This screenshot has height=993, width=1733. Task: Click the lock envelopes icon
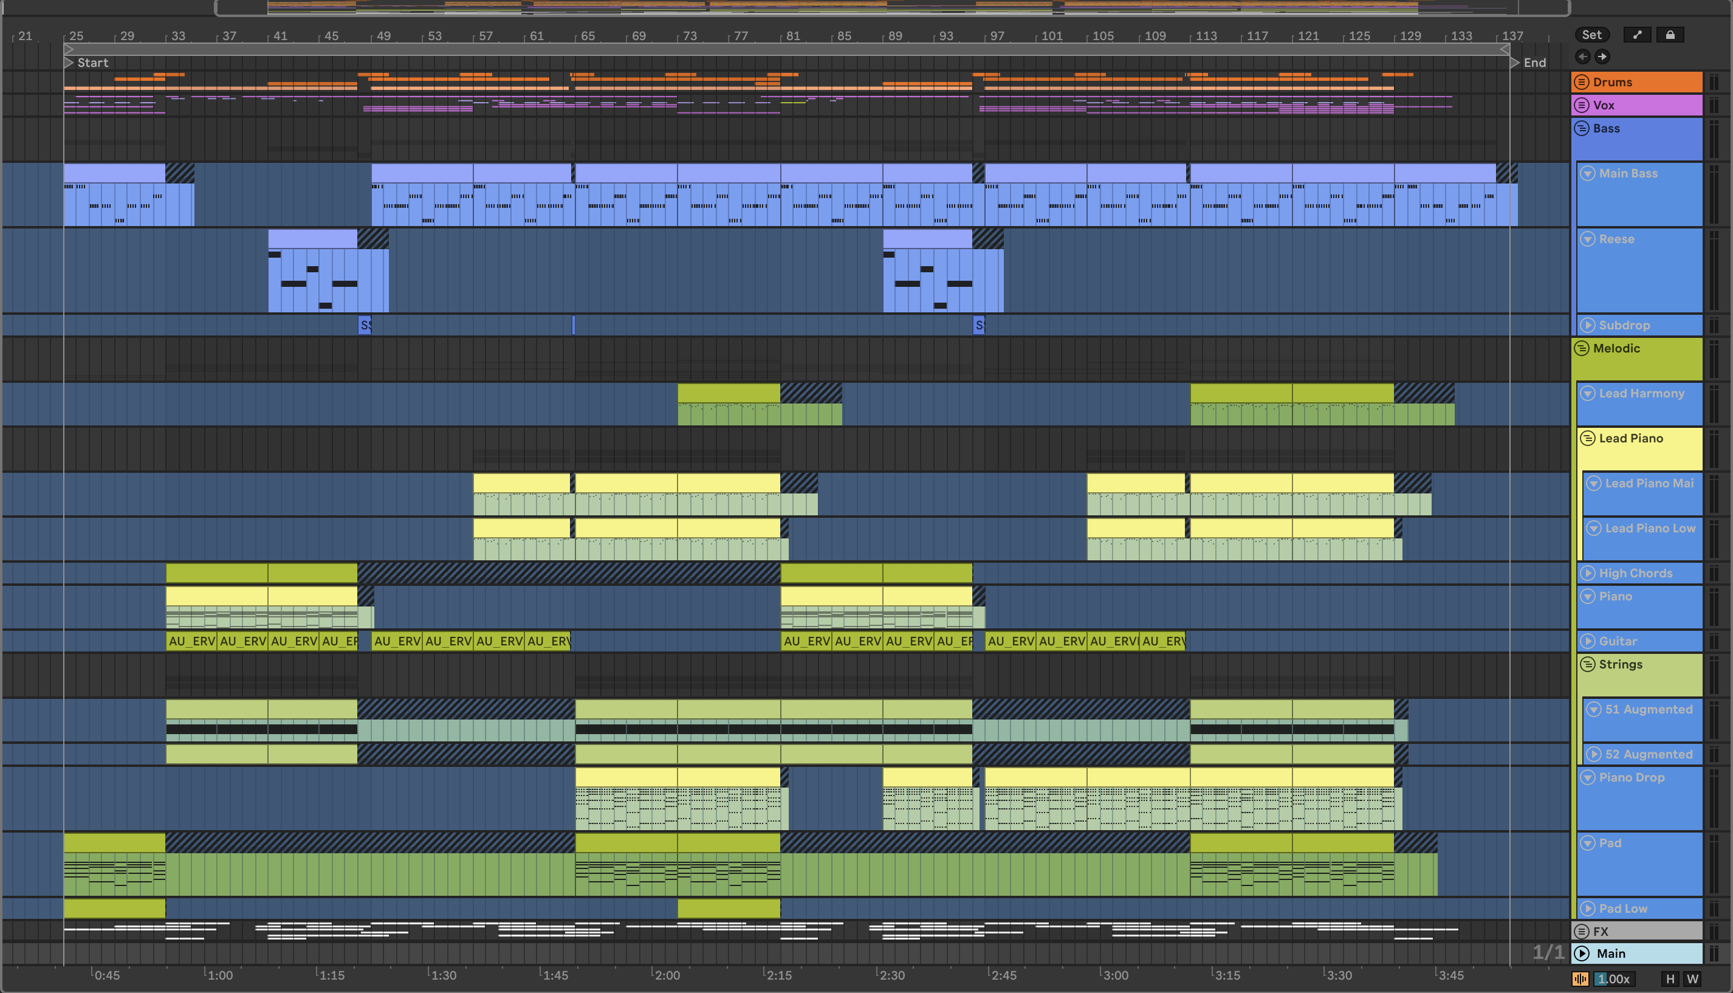tap(1670, 35)
